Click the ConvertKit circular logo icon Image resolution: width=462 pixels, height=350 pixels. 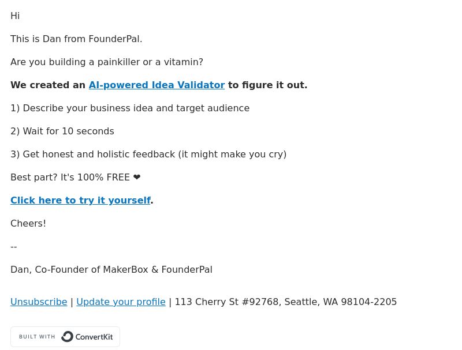click(x=67, y=337)
